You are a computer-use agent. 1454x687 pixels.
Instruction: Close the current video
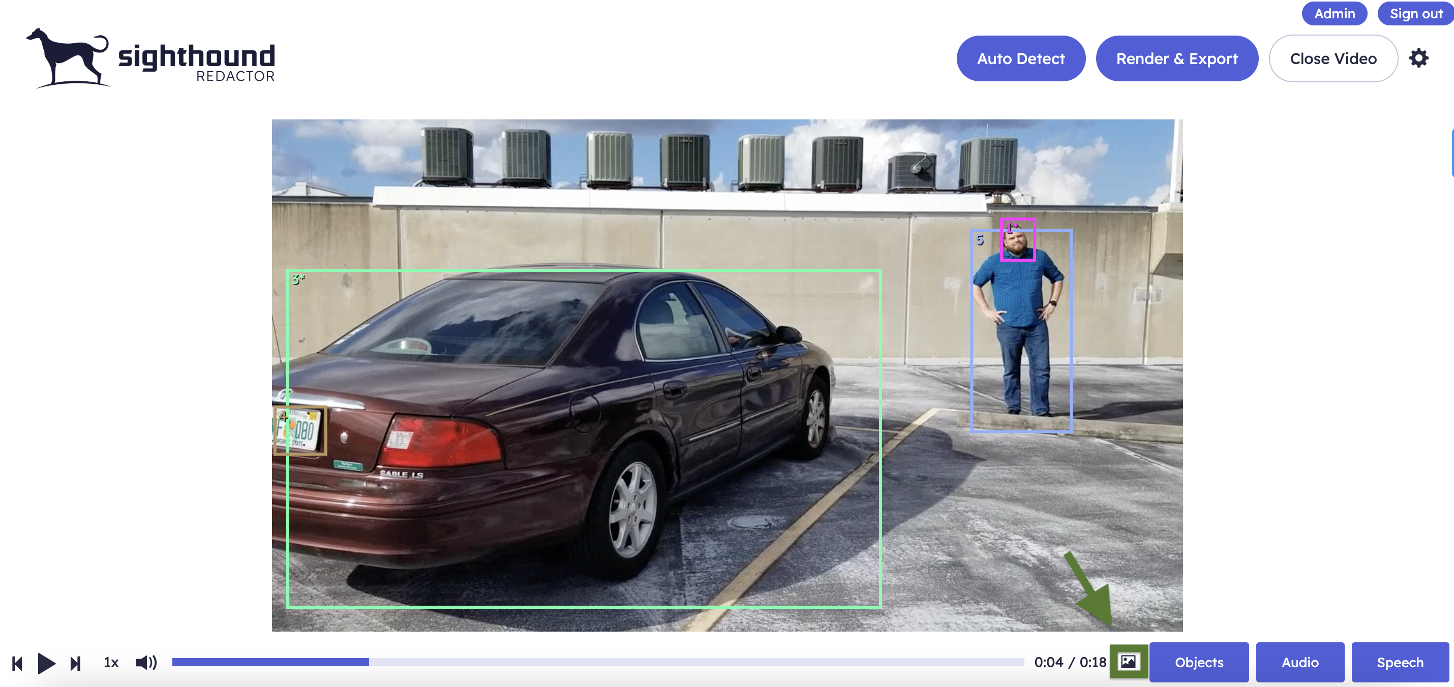pyautogui.click(x=1333, y=58)
